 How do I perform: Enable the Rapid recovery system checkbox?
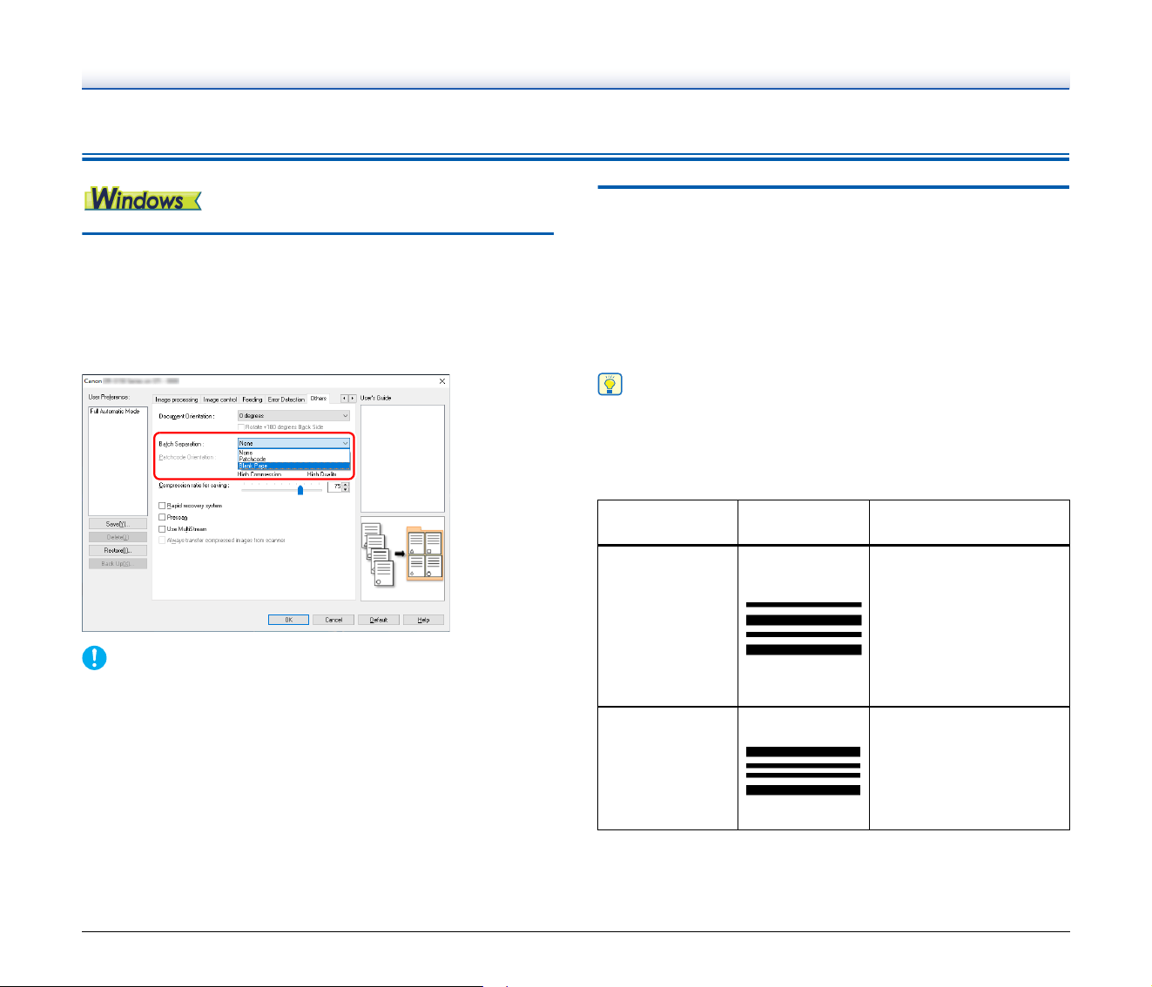point(162,506)
